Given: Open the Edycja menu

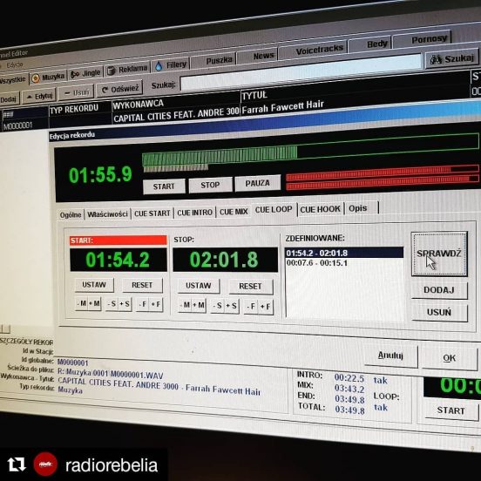Looking at the screenshot, I should [x=15, y=64].
